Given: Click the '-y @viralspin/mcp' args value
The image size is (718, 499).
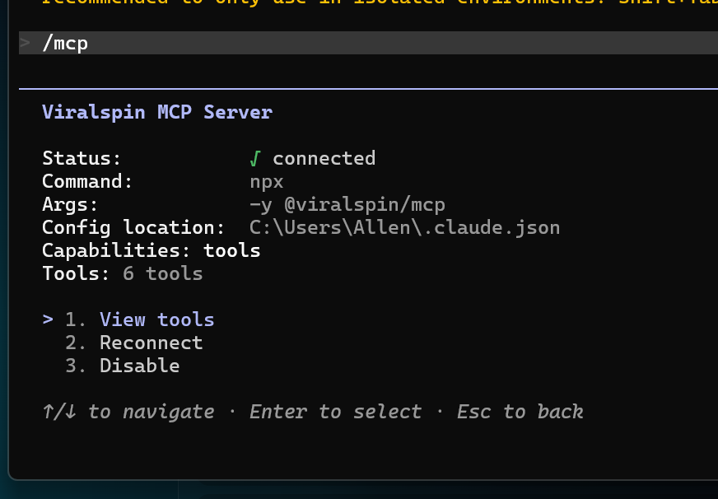Looking at the screenshot, I should pos(347,205).
